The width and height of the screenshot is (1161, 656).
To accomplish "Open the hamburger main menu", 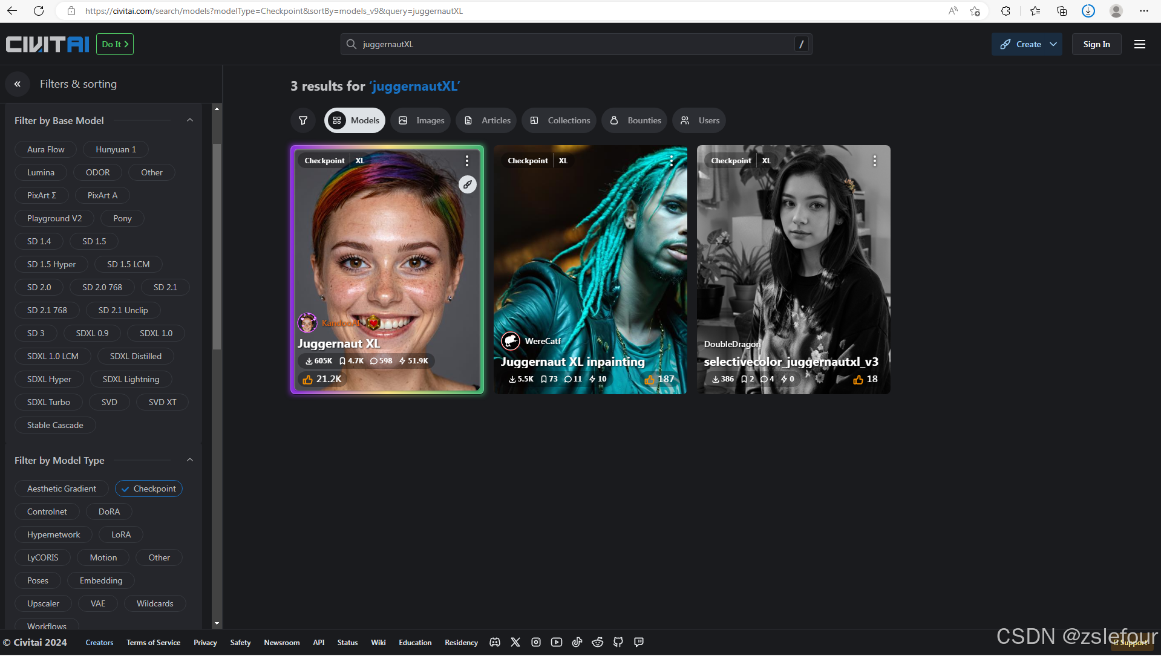I will tap(1139, 44).
